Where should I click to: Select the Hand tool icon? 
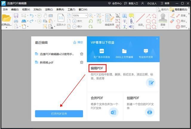(45, 16)
